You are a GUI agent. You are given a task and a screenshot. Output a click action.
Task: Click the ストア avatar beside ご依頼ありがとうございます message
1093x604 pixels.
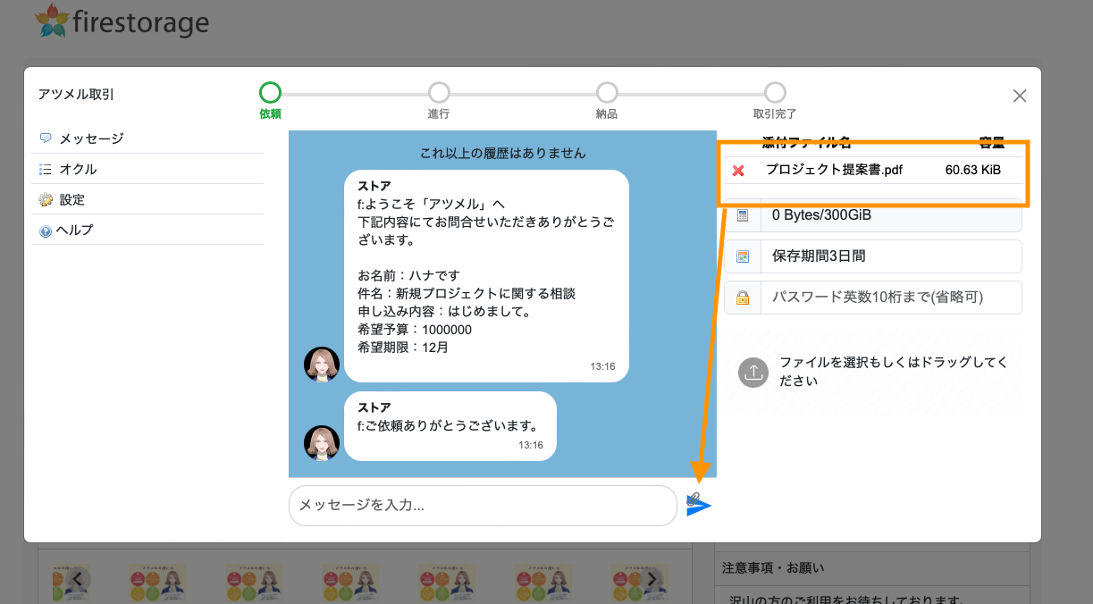(322, 443)
